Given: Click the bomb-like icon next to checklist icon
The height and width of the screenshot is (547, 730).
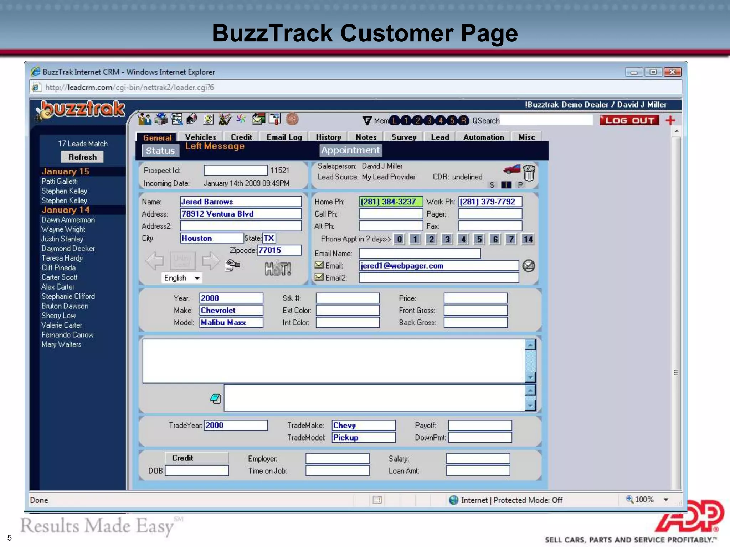Looking at the screenshot, I should coord(192,119).
